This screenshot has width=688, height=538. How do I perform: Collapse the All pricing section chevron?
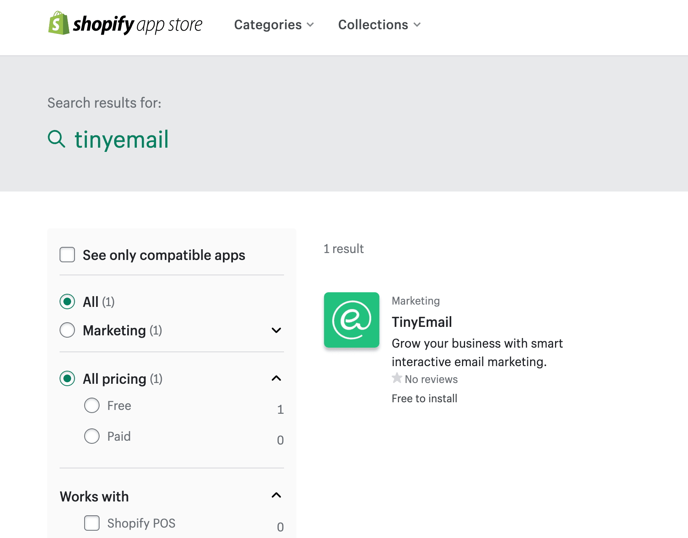pos(276,378)
